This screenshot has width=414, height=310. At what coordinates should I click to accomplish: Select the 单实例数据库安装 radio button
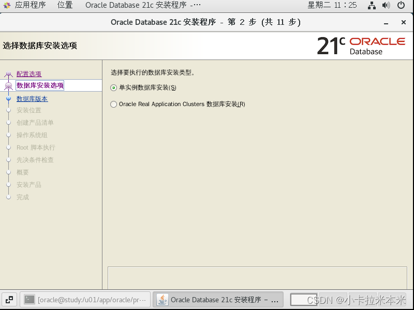113,88
